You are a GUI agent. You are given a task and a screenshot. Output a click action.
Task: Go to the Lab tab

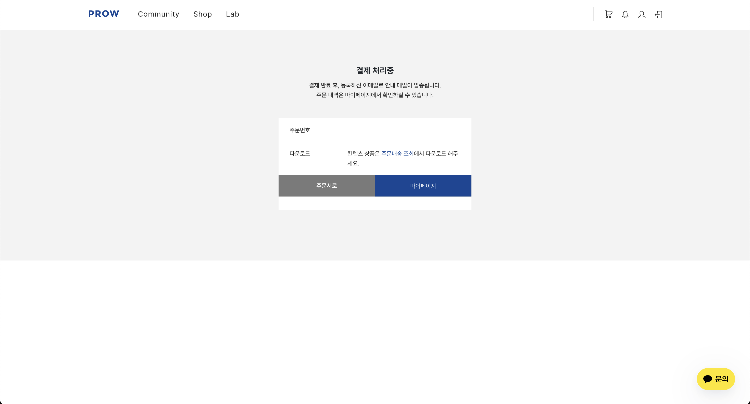pyautogui.click(x=232, y=14)
